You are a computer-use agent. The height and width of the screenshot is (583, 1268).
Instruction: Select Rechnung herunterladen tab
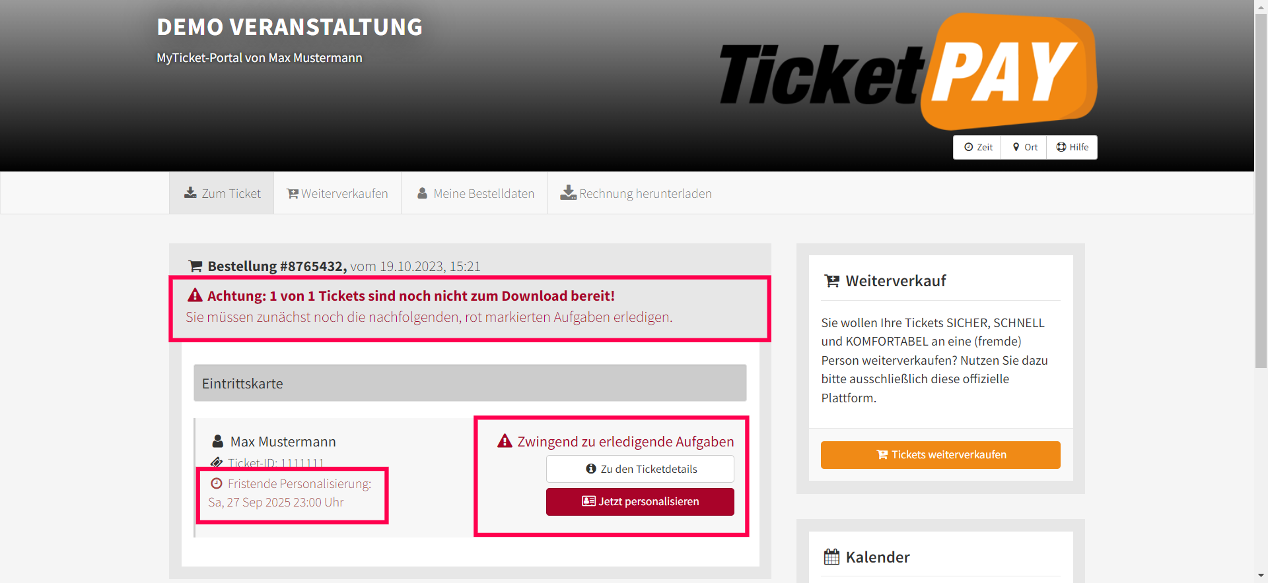click(636, 193)
